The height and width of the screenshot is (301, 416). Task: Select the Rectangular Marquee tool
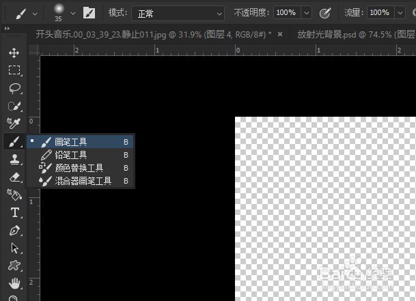coord(14,70)
